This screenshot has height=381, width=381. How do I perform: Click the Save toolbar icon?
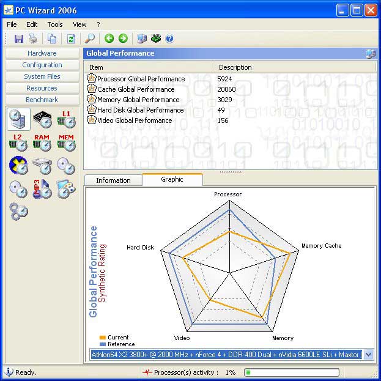coord(19,39)
